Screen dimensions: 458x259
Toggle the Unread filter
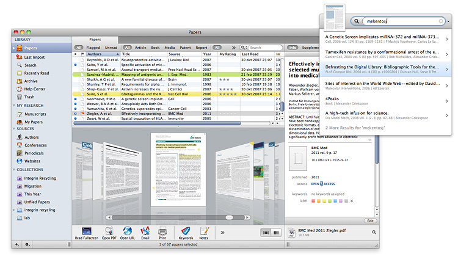pyautogui.click(x=111, y=48)
